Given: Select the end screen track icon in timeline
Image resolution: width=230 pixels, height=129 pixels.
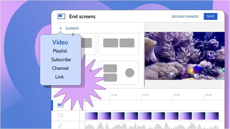Looking at the screenshot, I should click(60, 105).
